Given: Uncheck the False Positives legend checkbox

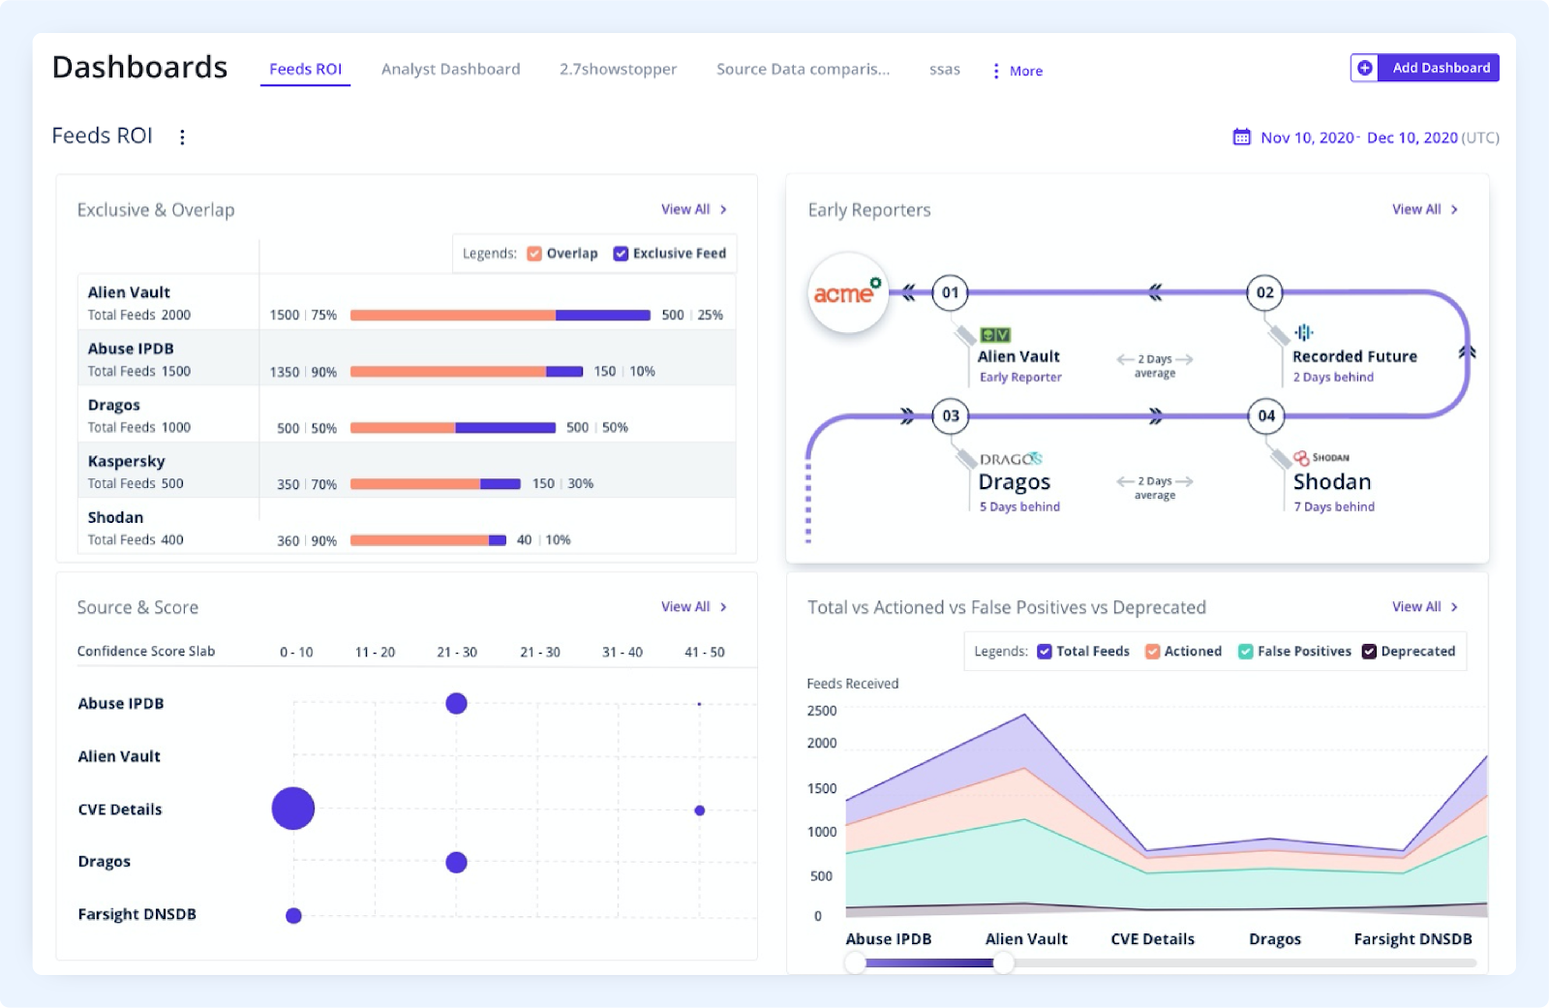Looking at the screenshot, I should pos(1246,652).
